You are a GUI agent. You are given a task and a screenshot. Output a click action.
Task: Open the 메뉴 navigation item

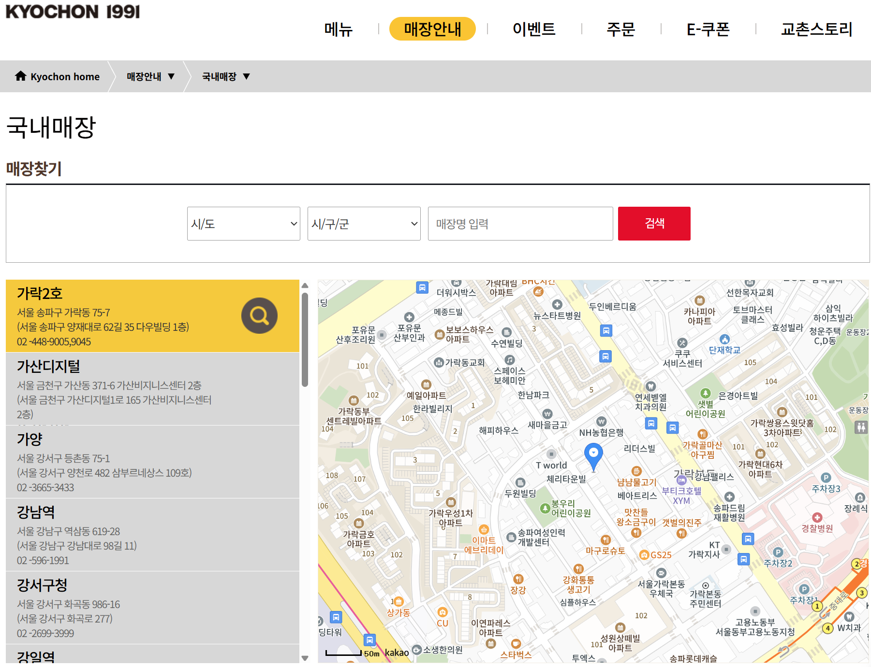(339, 29)
